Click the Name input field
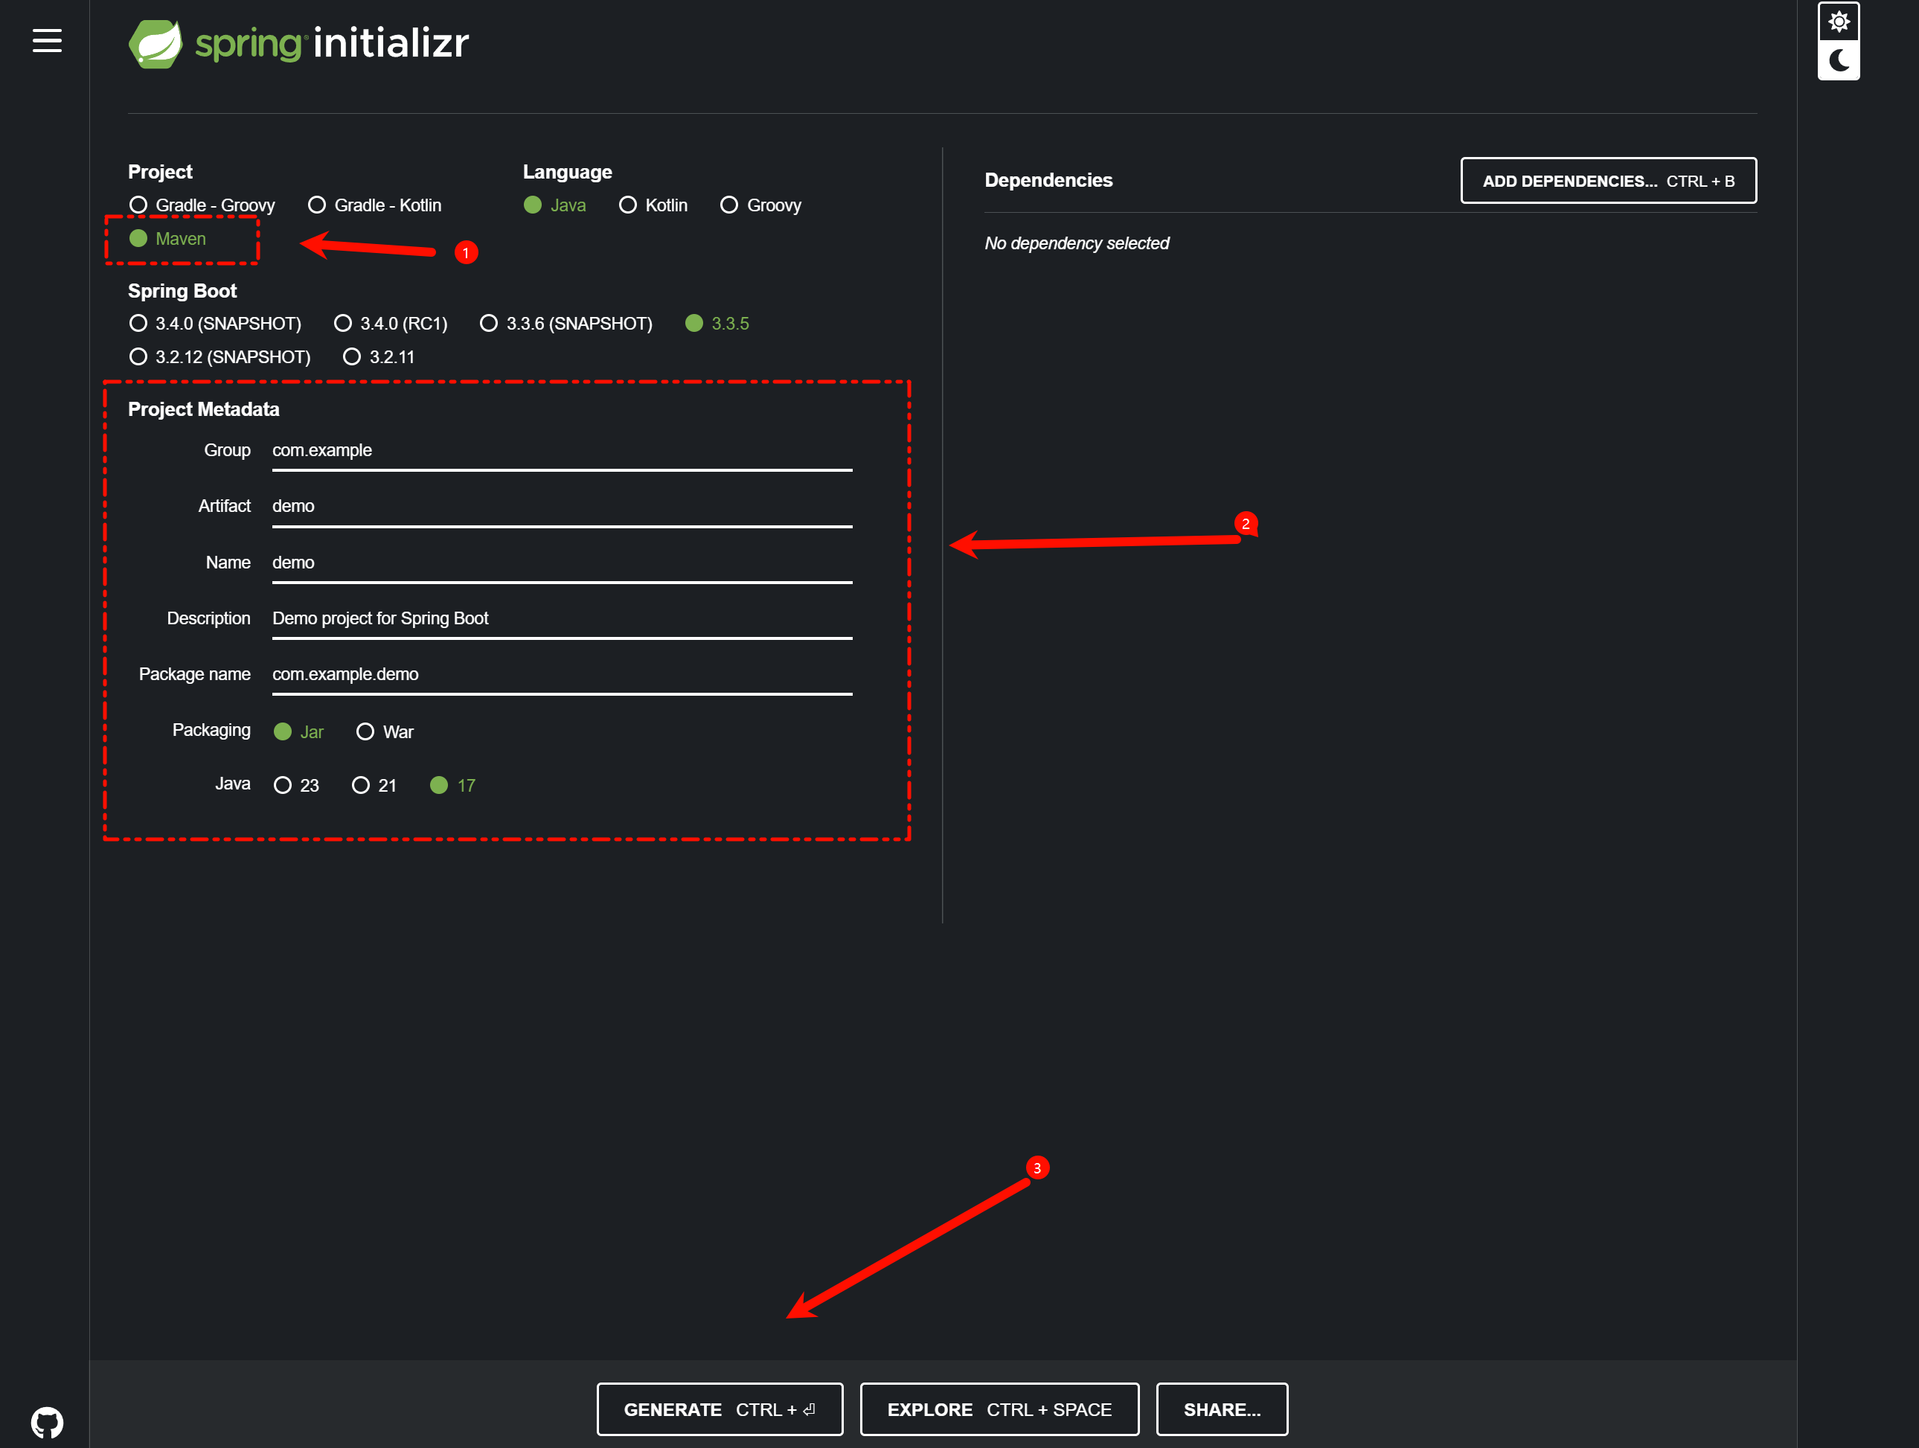The width and height of the screenshot is (1919, 1448). 563,563
